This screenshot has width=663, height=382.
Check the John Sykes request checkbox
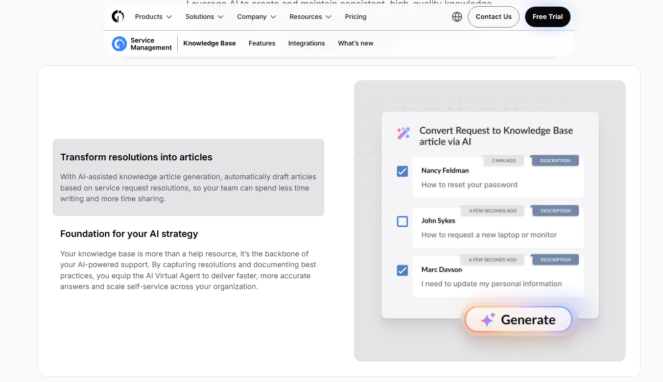(x=402, y=221)
